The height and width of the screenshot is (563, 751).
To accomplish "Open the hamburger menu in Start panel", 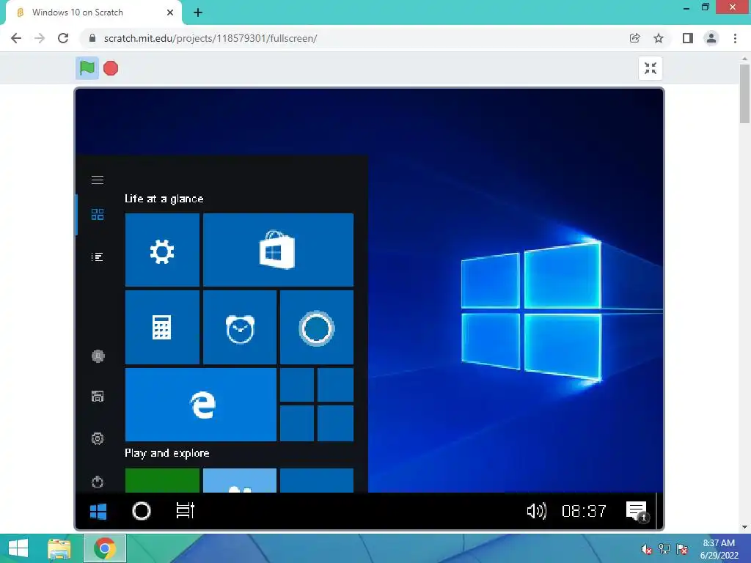I will [98, 180].
